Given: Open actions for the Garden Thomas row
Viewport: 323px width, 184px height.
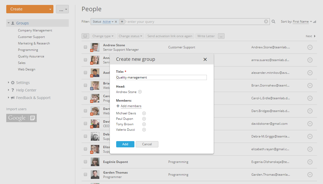Looking at the screenshot, I should 310,174.
